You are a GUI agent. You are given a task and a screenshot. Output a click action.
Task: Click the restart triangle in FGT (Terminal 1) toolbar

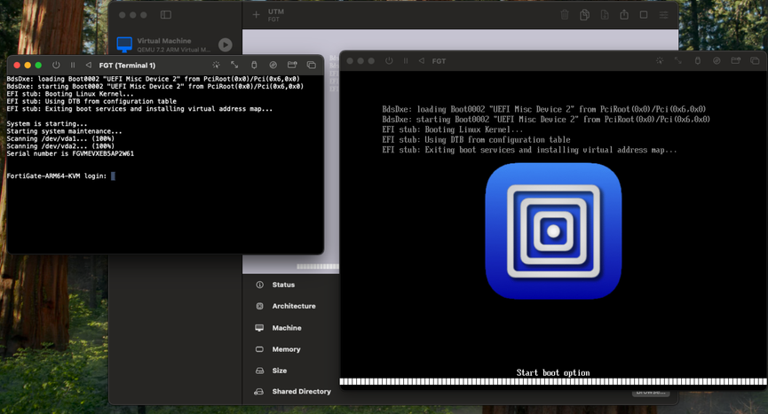click(x=88, y=65)
